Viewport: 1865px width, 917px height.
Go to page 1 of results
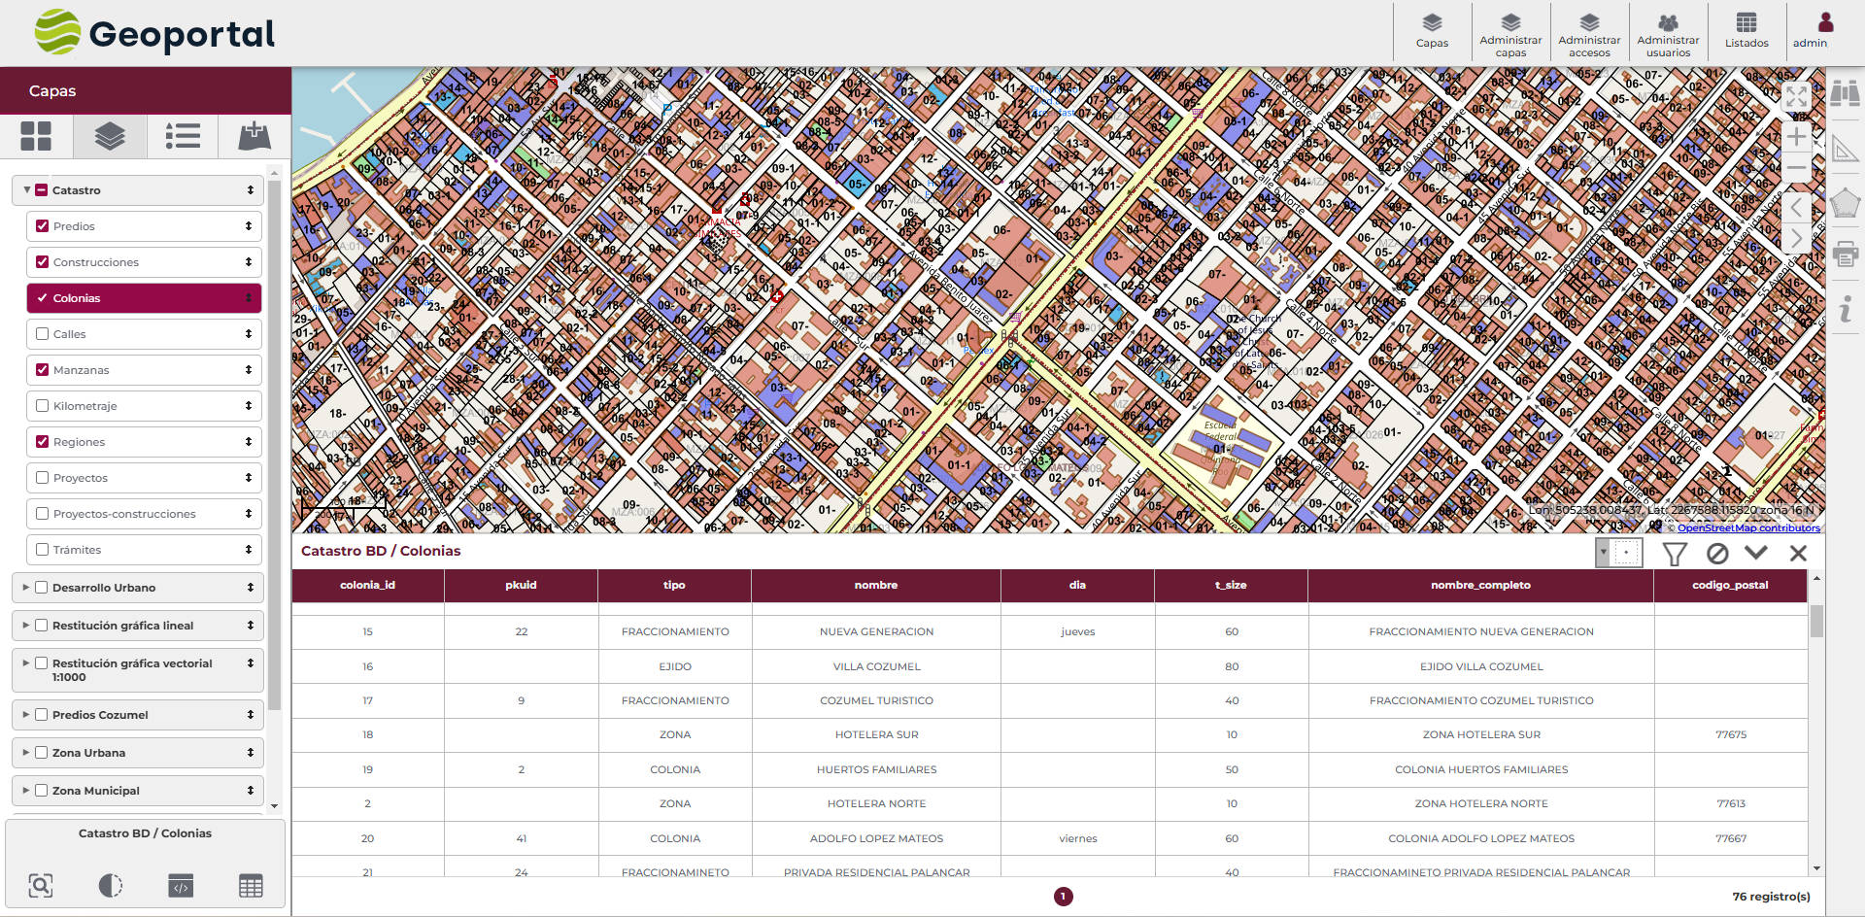1063,897
